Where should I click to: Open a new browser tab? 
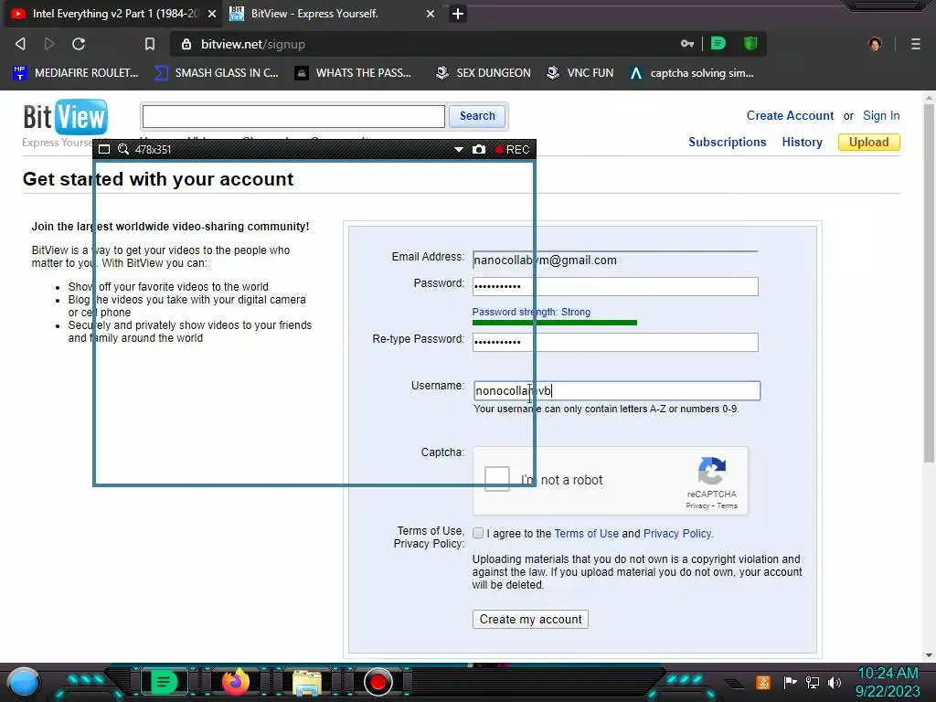click(x=458, y=14)
